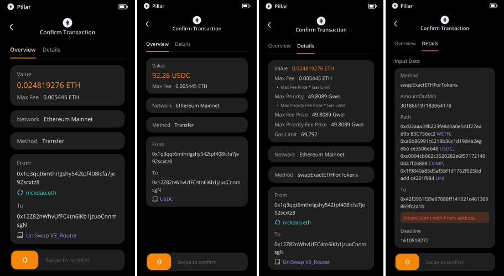Open the WETH token link in the Path
Screen dimensions: 504x276
[x=444, y=134]
